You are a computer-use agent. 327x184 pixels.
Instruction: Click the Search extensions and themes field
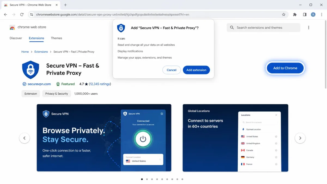tap(264, 28)
